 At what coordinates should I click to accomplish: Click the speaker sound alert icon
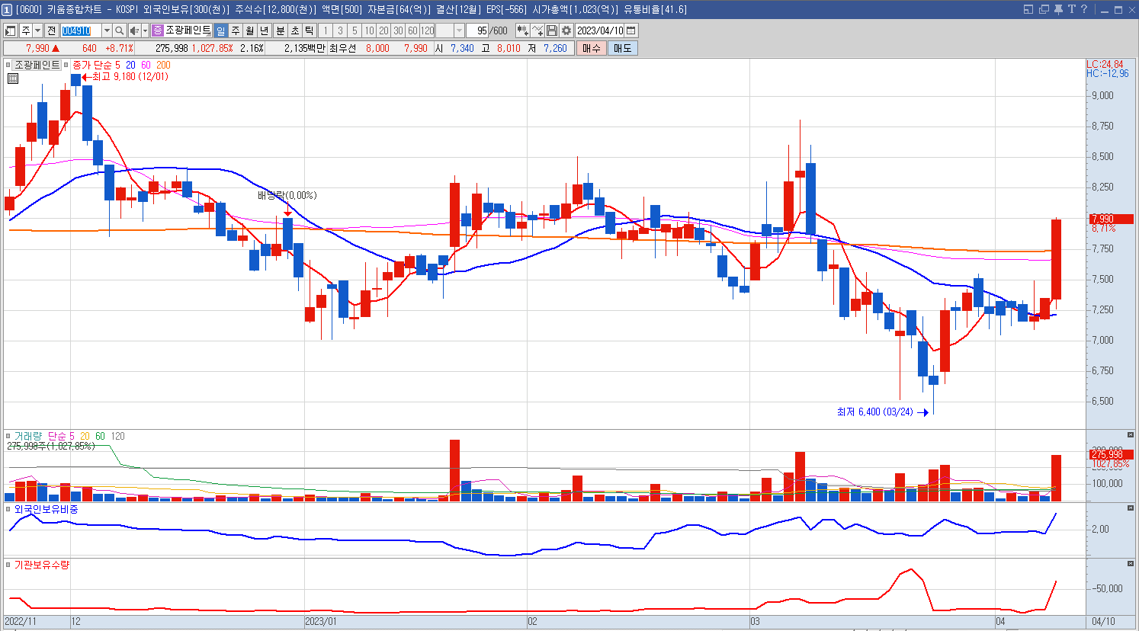[x=134, y=30]
